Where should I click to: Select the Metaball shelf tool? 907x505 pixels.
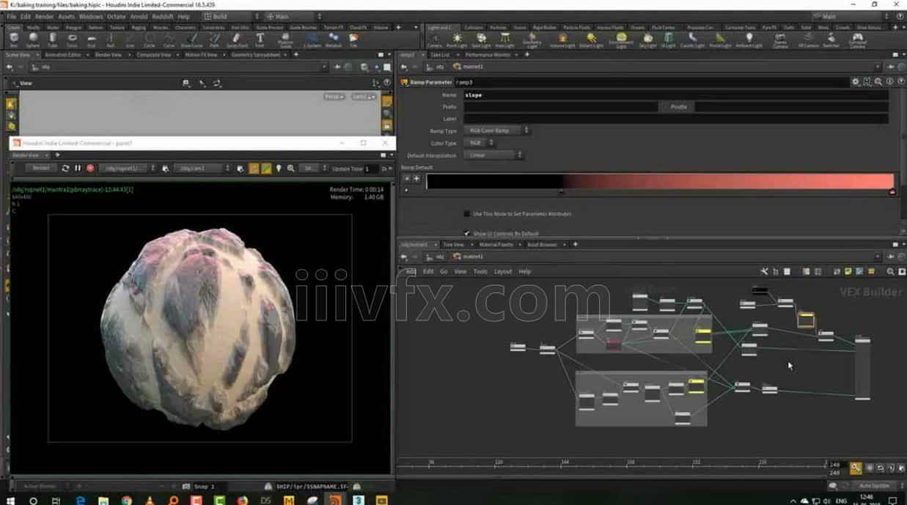[x=334, y=39]
